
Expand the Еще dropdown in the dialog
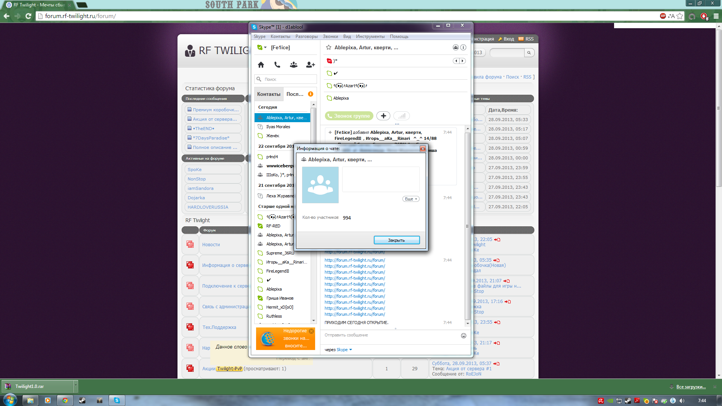(411, 199)
